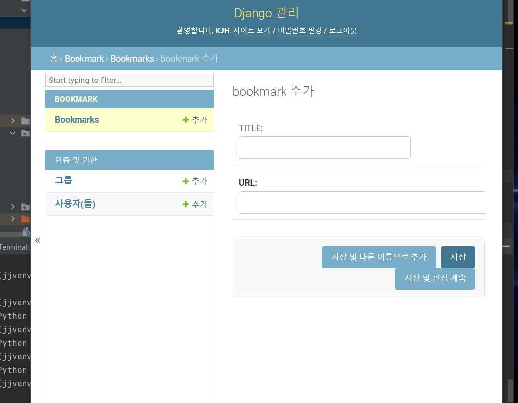518x403 pixels.
Task: Click the file icon above Terminal panel
Action: point(26,232)
